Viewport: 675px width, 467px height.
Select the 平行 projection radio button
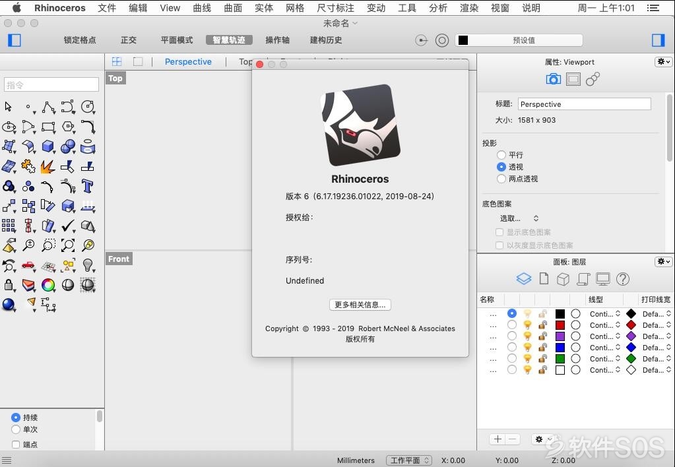coord(501,155)
